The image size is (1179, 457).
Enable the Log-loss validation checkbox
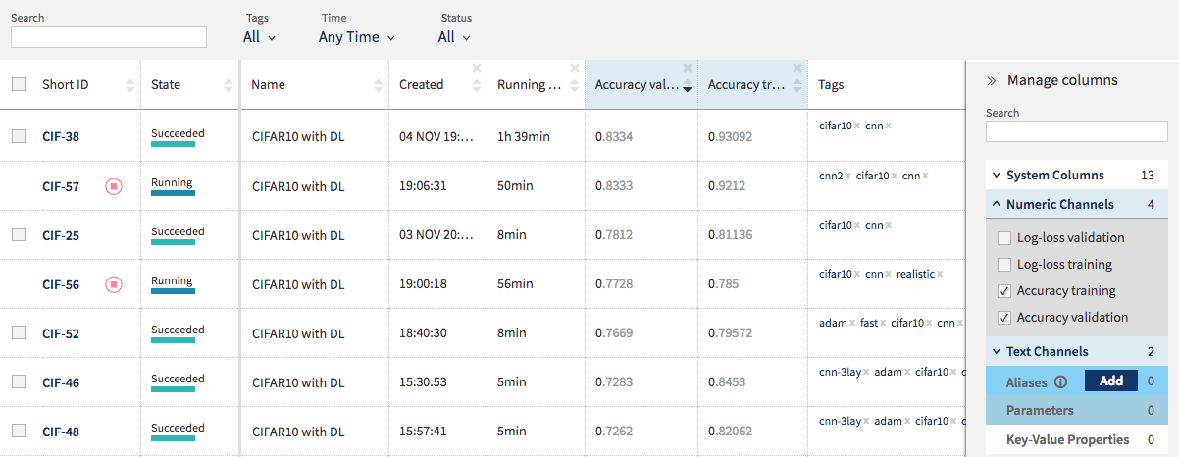click(x=1003, y=238)
